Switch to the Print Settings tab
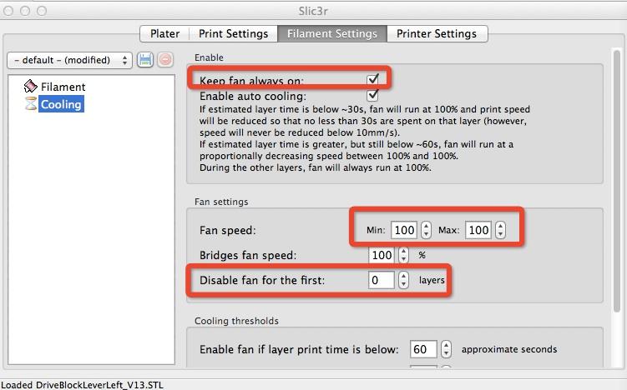627x390 pixels. coord(233,33)
